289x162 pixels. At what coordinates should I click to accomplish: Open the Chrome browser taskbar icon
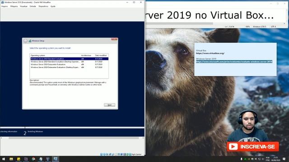click(x=33, y=159)
